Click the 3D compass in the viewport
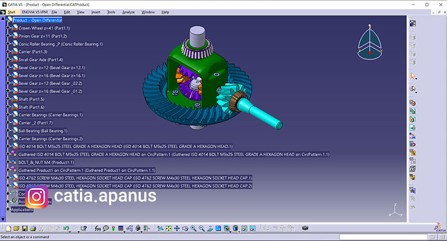The image size is (447, 241). pyautogui.click(x=370, y=42)
